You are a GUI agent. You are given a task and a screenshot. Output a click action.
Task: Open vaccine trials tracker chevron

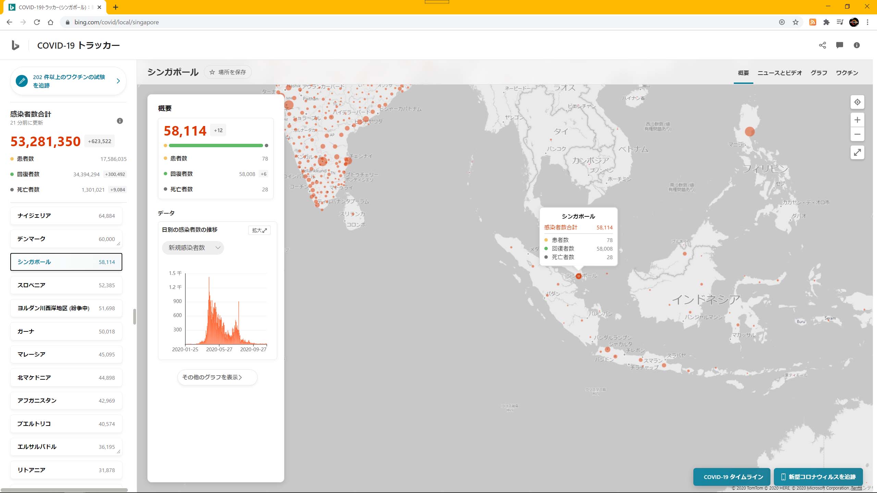[x=118, y=81]
